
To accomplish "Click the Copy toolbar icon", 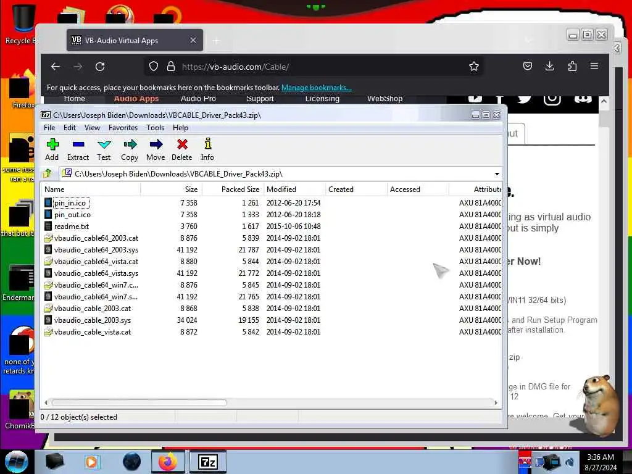I will pos(130,149).
